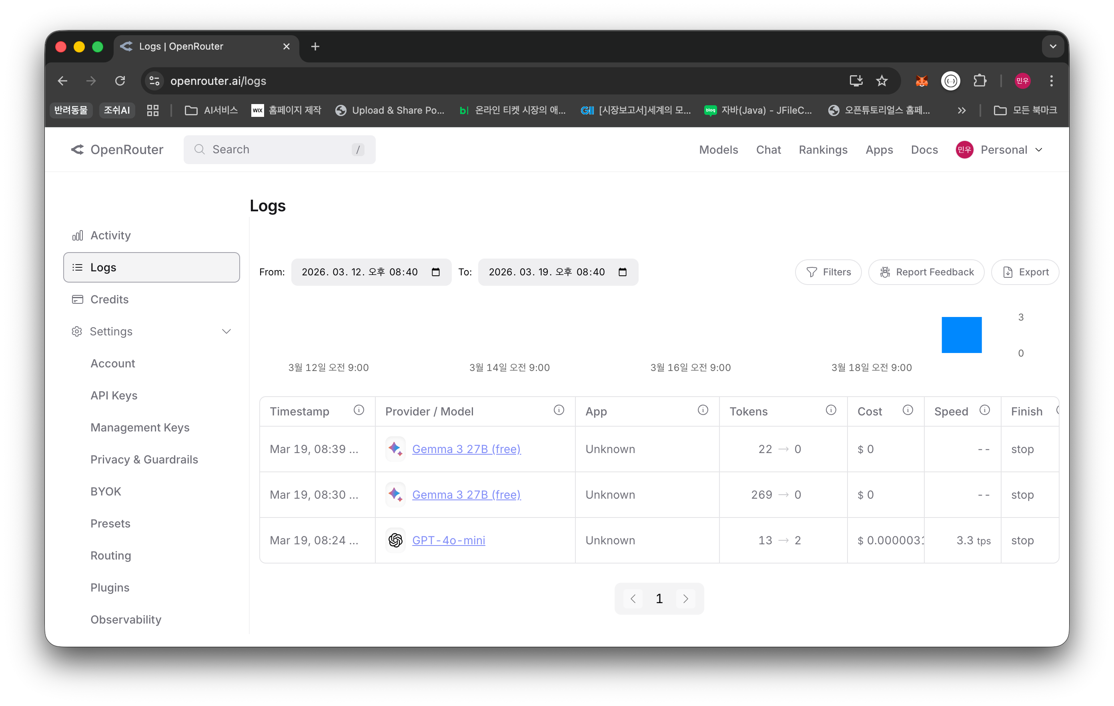The width and height of the screenshot is (1114, 706).
Task: Open the bookmarks apps grid icon
Action: [153, 110]
